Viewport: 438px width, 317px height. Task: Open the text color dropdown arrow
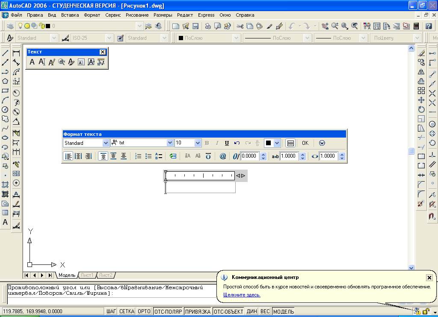277,143
